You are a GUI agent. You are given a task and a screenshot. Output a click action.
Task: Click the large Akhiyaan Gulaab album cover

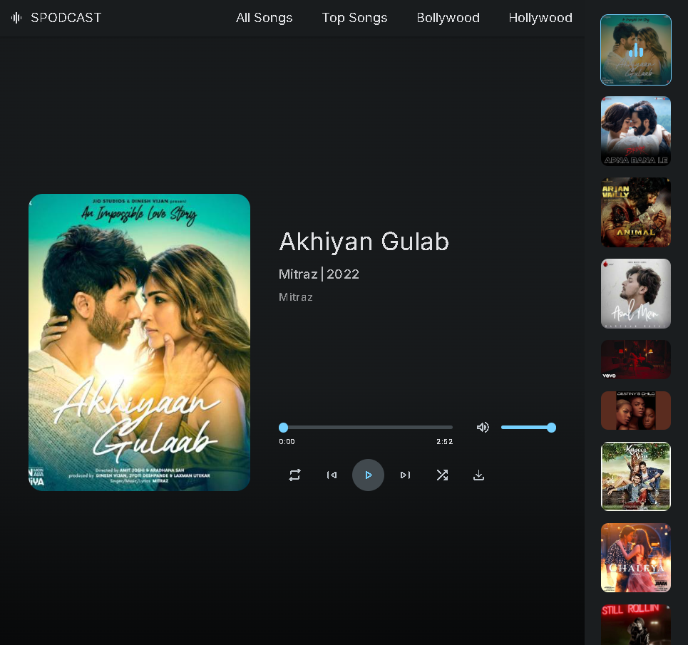[140, 342]
